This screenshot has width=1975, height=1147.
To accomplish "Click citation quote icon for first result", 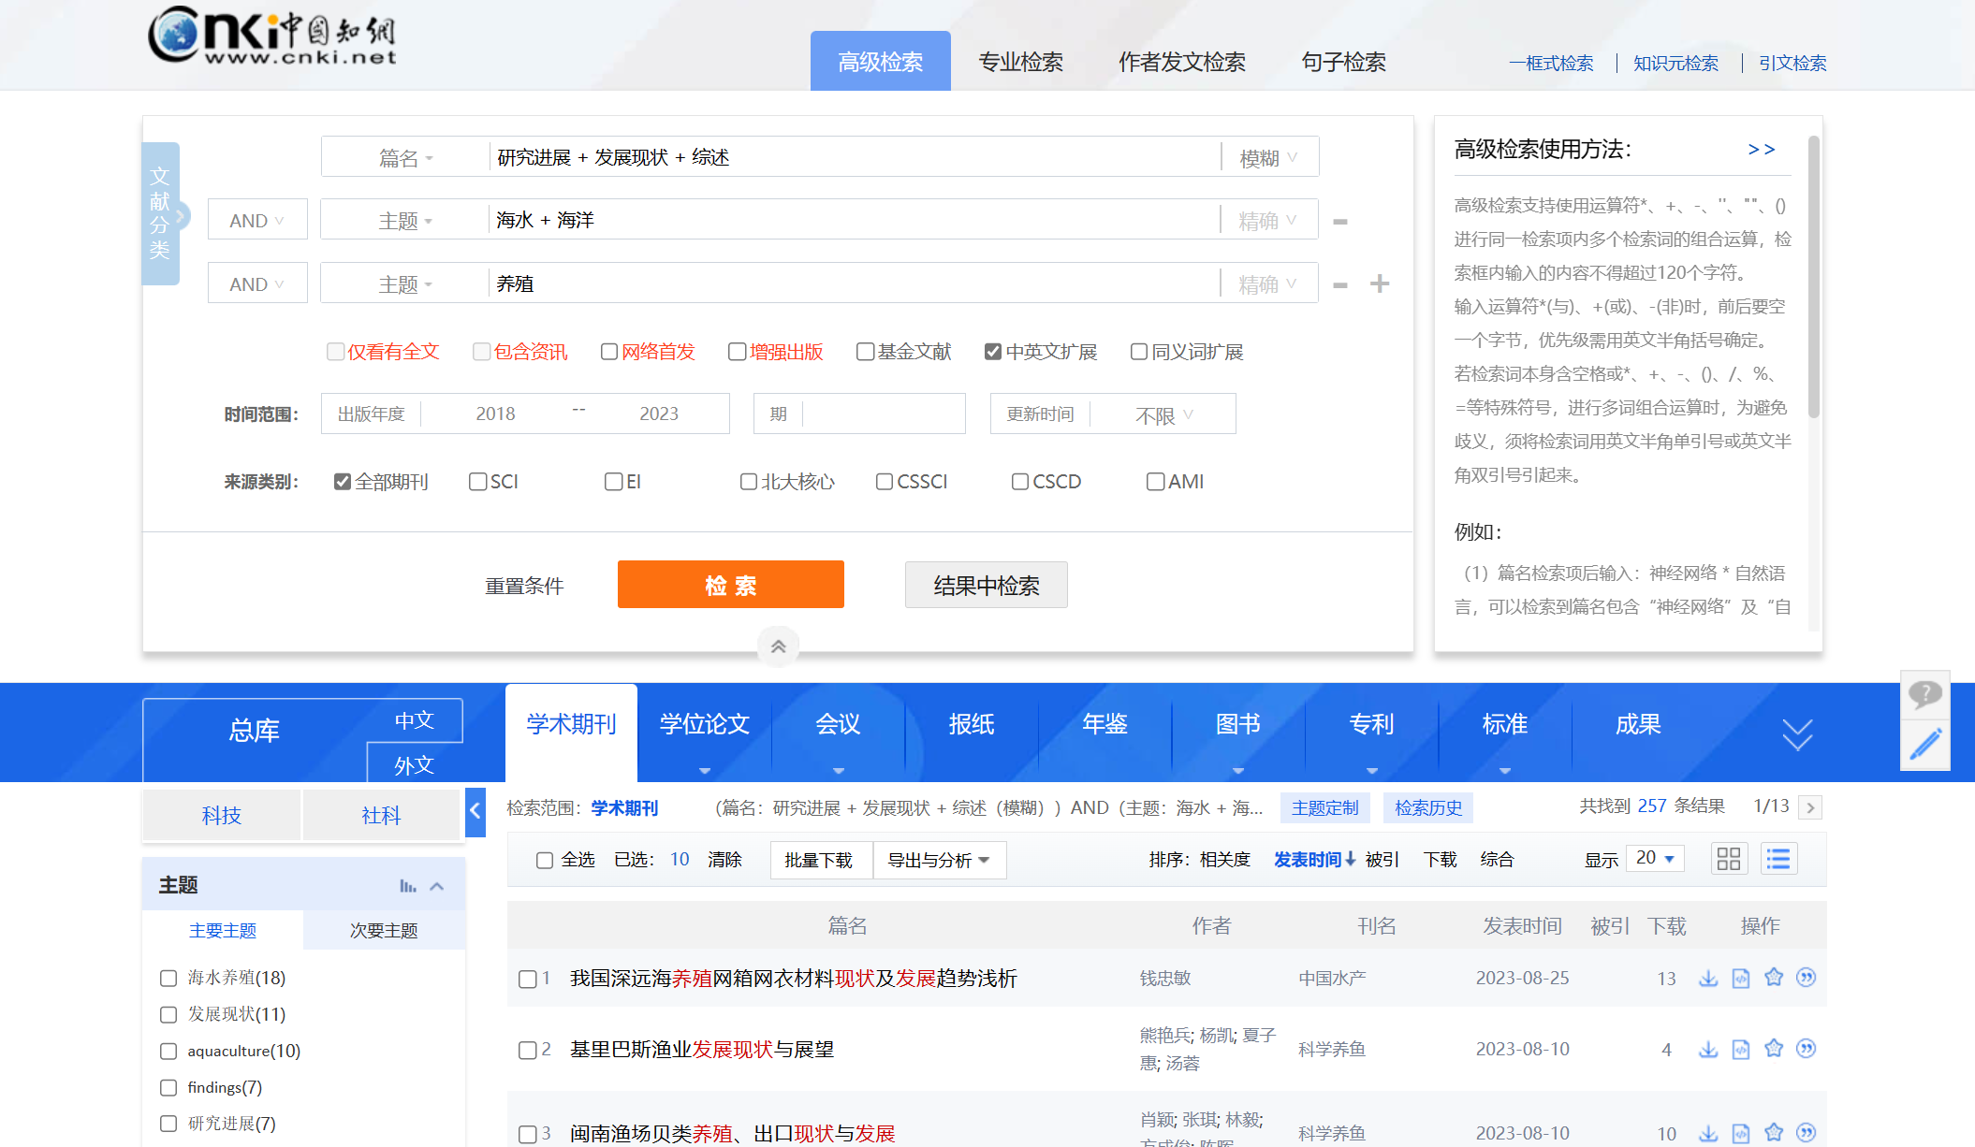I will 1807,978.
